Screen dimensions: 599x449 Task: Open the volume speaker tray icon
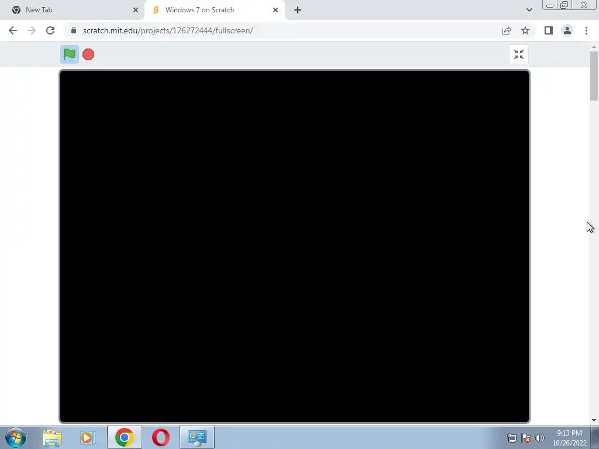tap(540, 438)
